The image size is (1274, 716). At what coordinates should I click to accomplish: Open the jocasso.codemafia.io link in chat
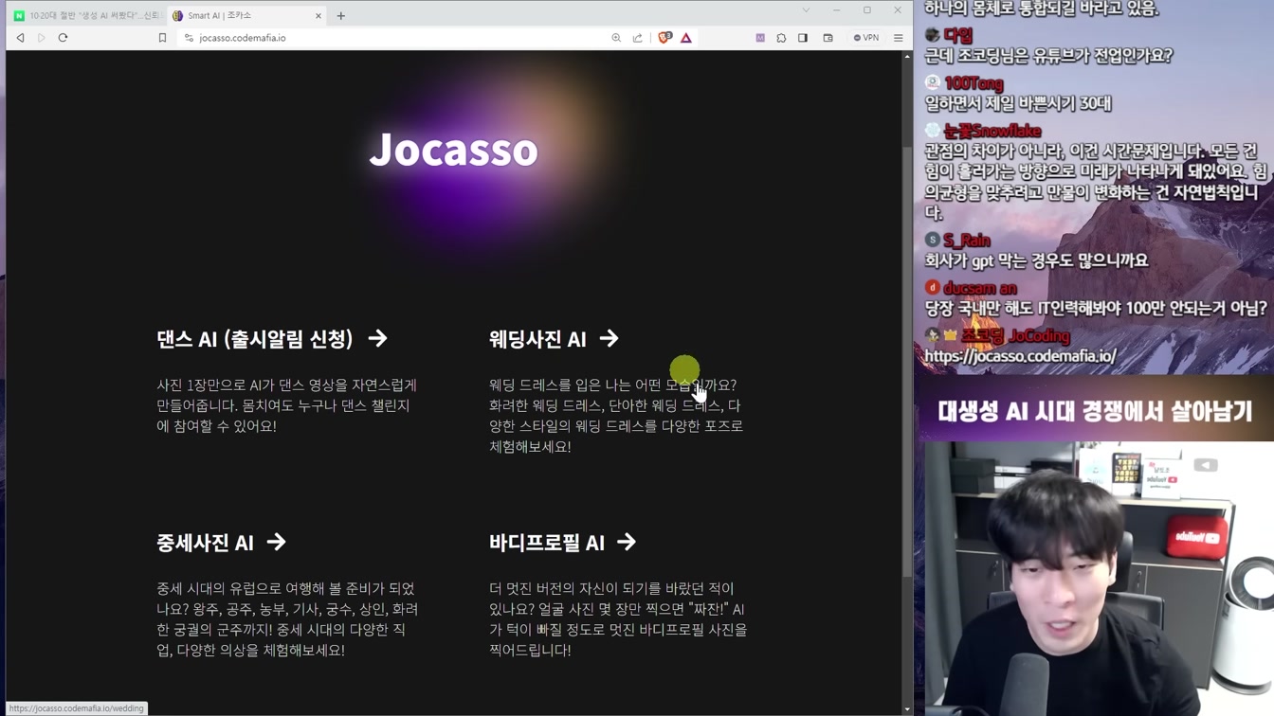(x=1020, y=356)
